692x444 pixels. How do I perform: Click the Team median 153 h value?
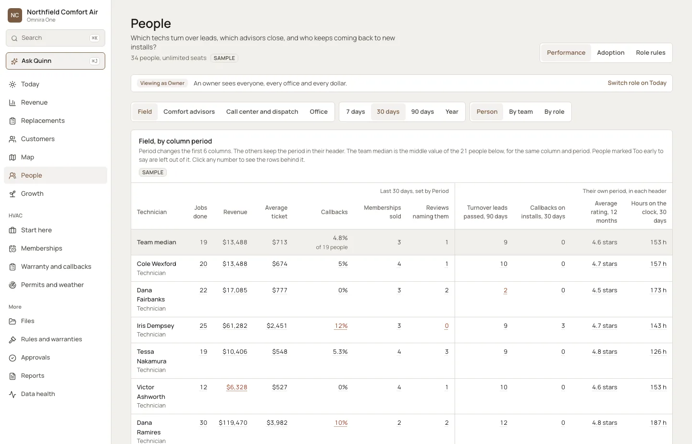(658, 242)
